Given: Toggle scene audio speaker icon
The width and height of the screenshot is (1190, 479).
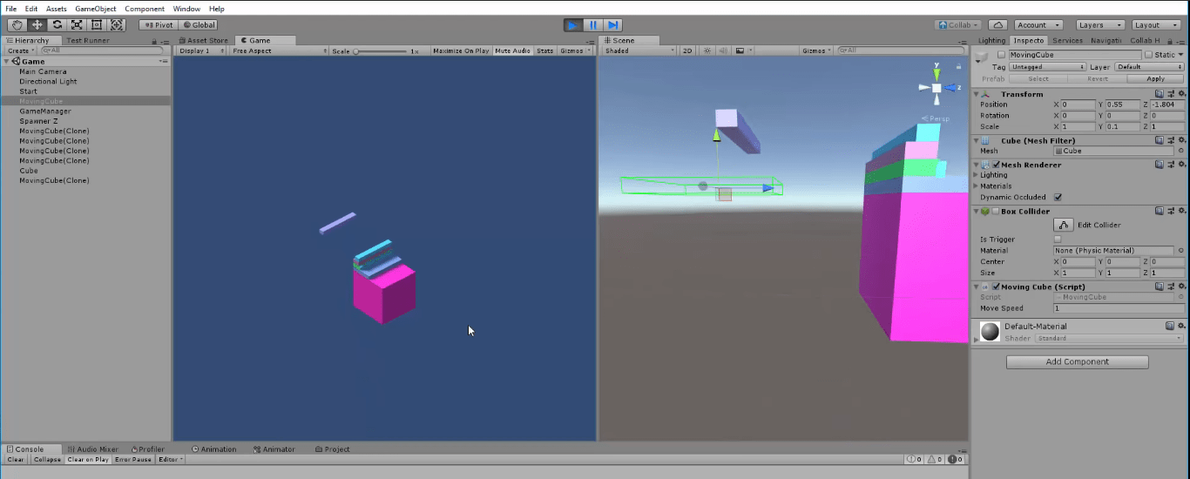Looking at the screenshot, I should point(723,51).
